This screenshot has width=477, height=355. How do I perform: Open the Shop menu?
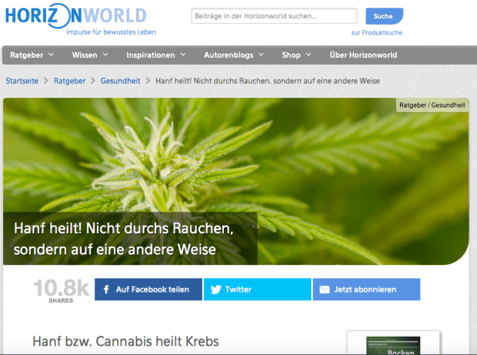pyautogui.click(x=295, y=55)
